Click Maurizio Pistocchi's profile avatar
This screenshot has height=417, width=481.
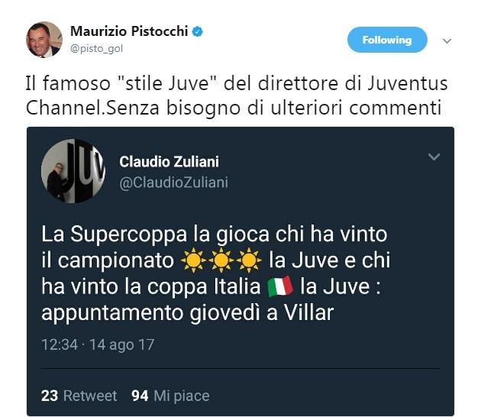(x=44, y=40)
